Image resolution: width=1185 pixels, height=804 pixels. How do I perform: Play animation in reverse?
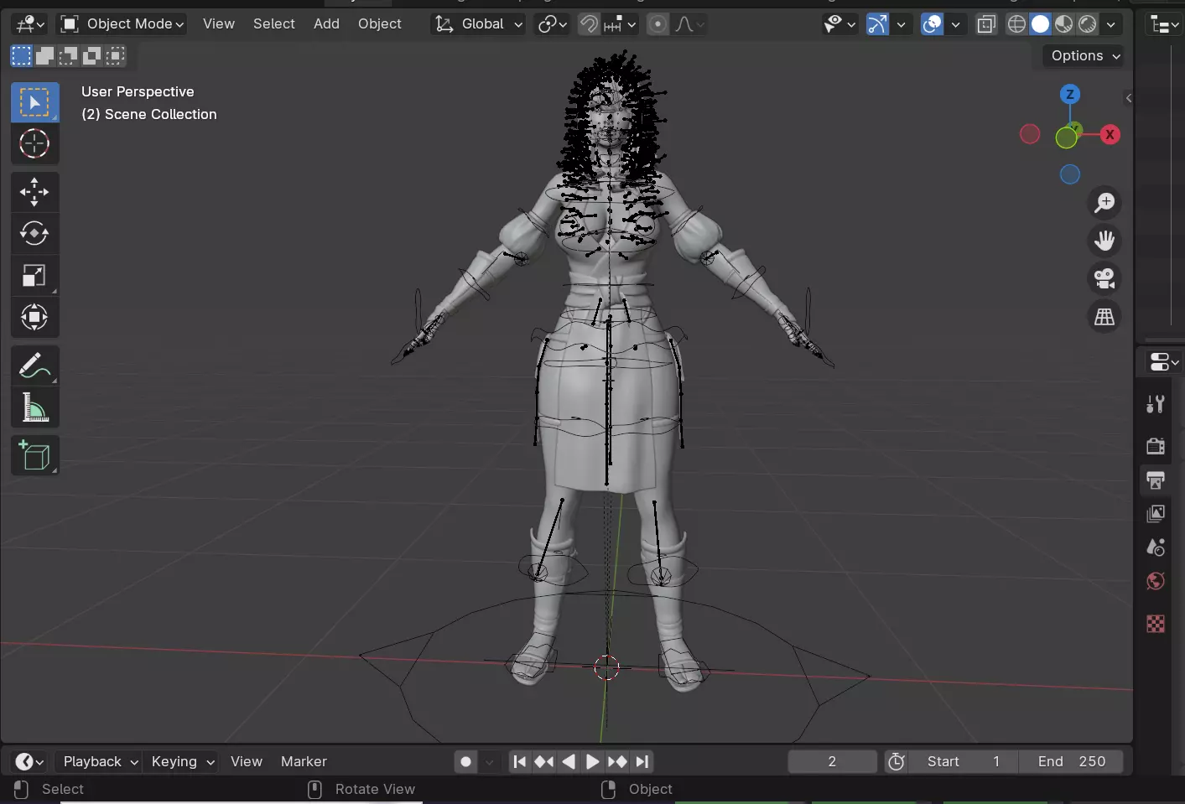[569, 761]
